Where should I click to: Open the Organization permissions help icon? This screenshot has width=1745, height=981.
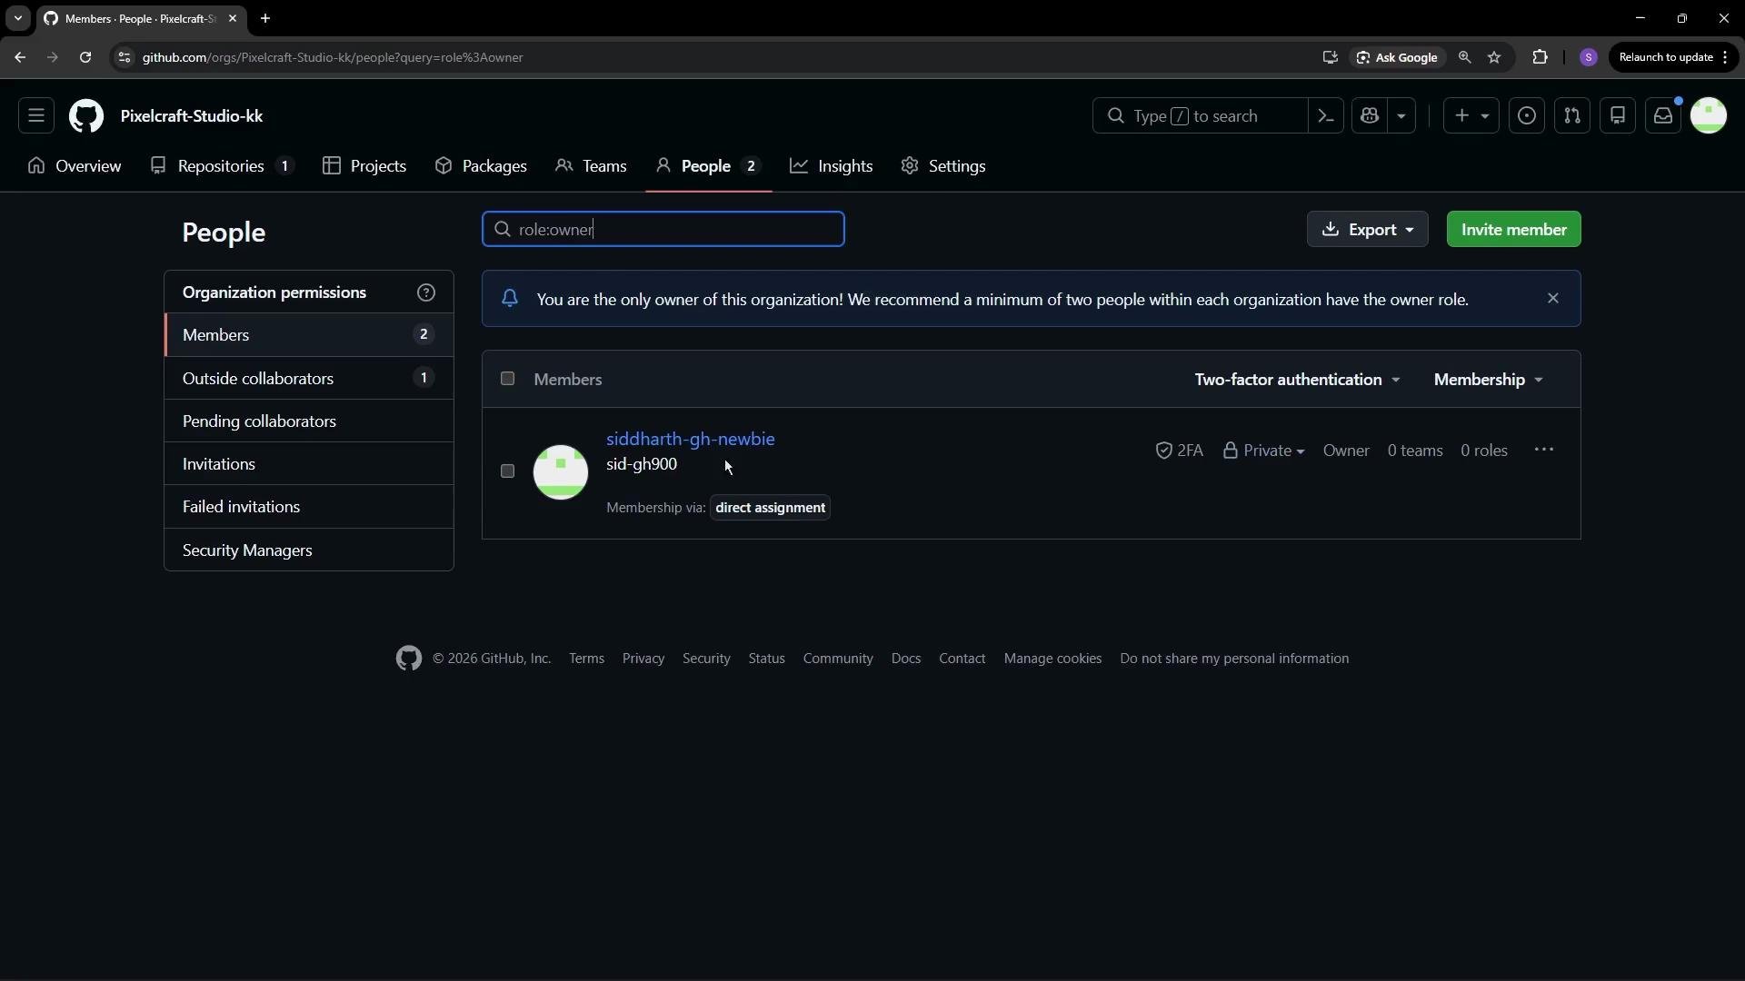coord(426,292)
